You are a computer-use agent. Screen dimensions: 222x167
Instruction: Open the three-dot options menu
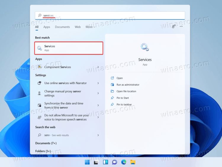click(181, 26)
